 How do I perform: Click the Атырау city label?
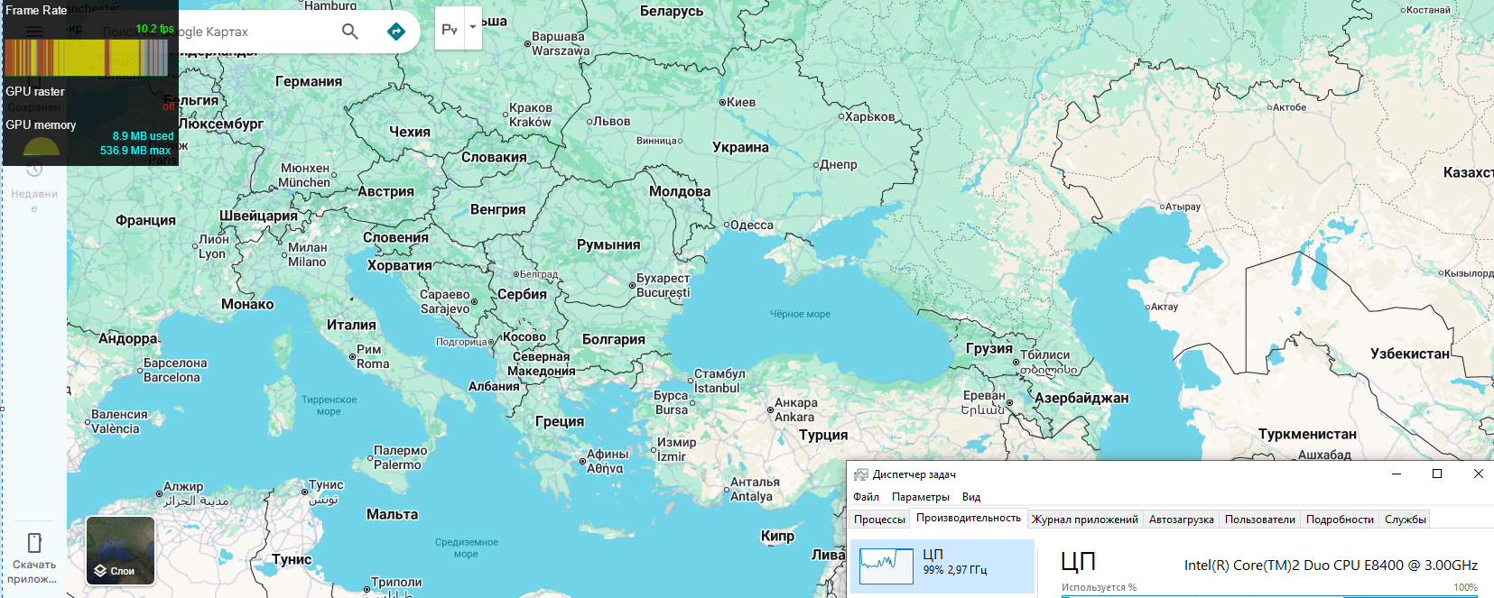(x=1183, y=207)
